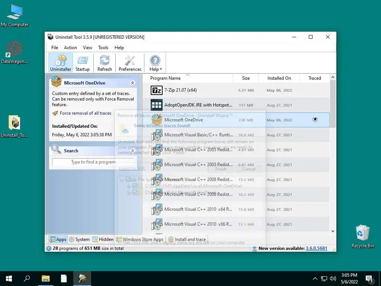Select the 7-Zip 21.07 (x64) icon
Viewport: 381px width, 286px height.
(157, 90)
